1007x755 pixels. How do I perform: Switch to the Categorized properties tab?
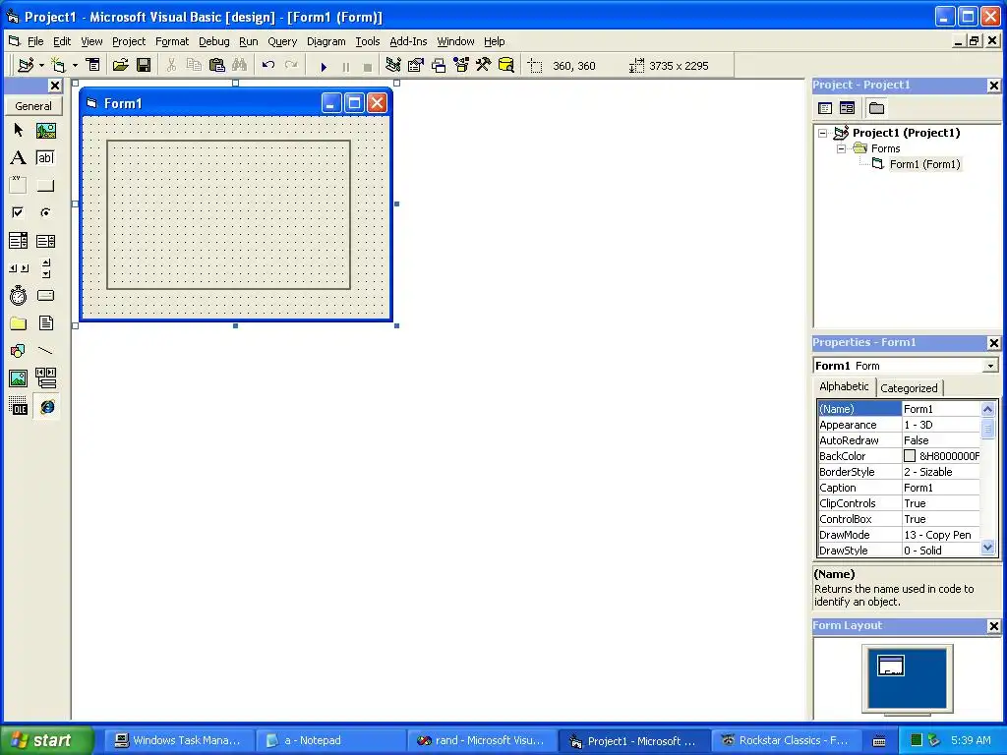tap(909, 387)
